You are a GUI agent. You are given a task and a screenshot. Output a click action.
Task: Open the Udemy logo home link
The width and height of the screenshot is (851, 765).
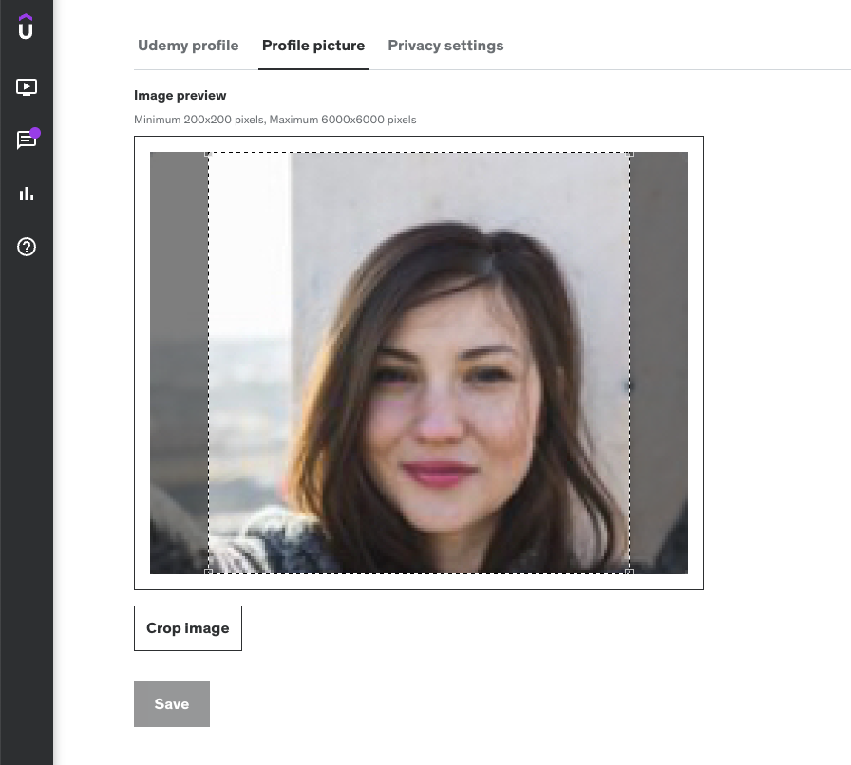coord(26,27)
